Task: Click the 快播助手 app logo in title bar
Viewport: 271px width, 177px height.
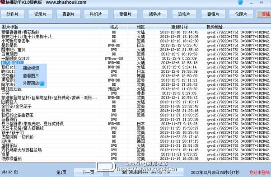Action: (x=3, y=2)
